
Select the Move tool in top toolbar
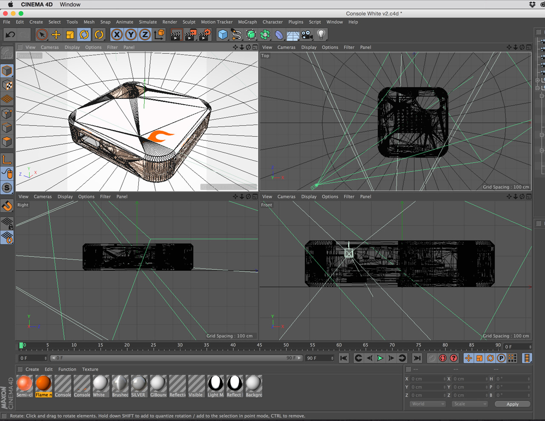tap(56, 34)
